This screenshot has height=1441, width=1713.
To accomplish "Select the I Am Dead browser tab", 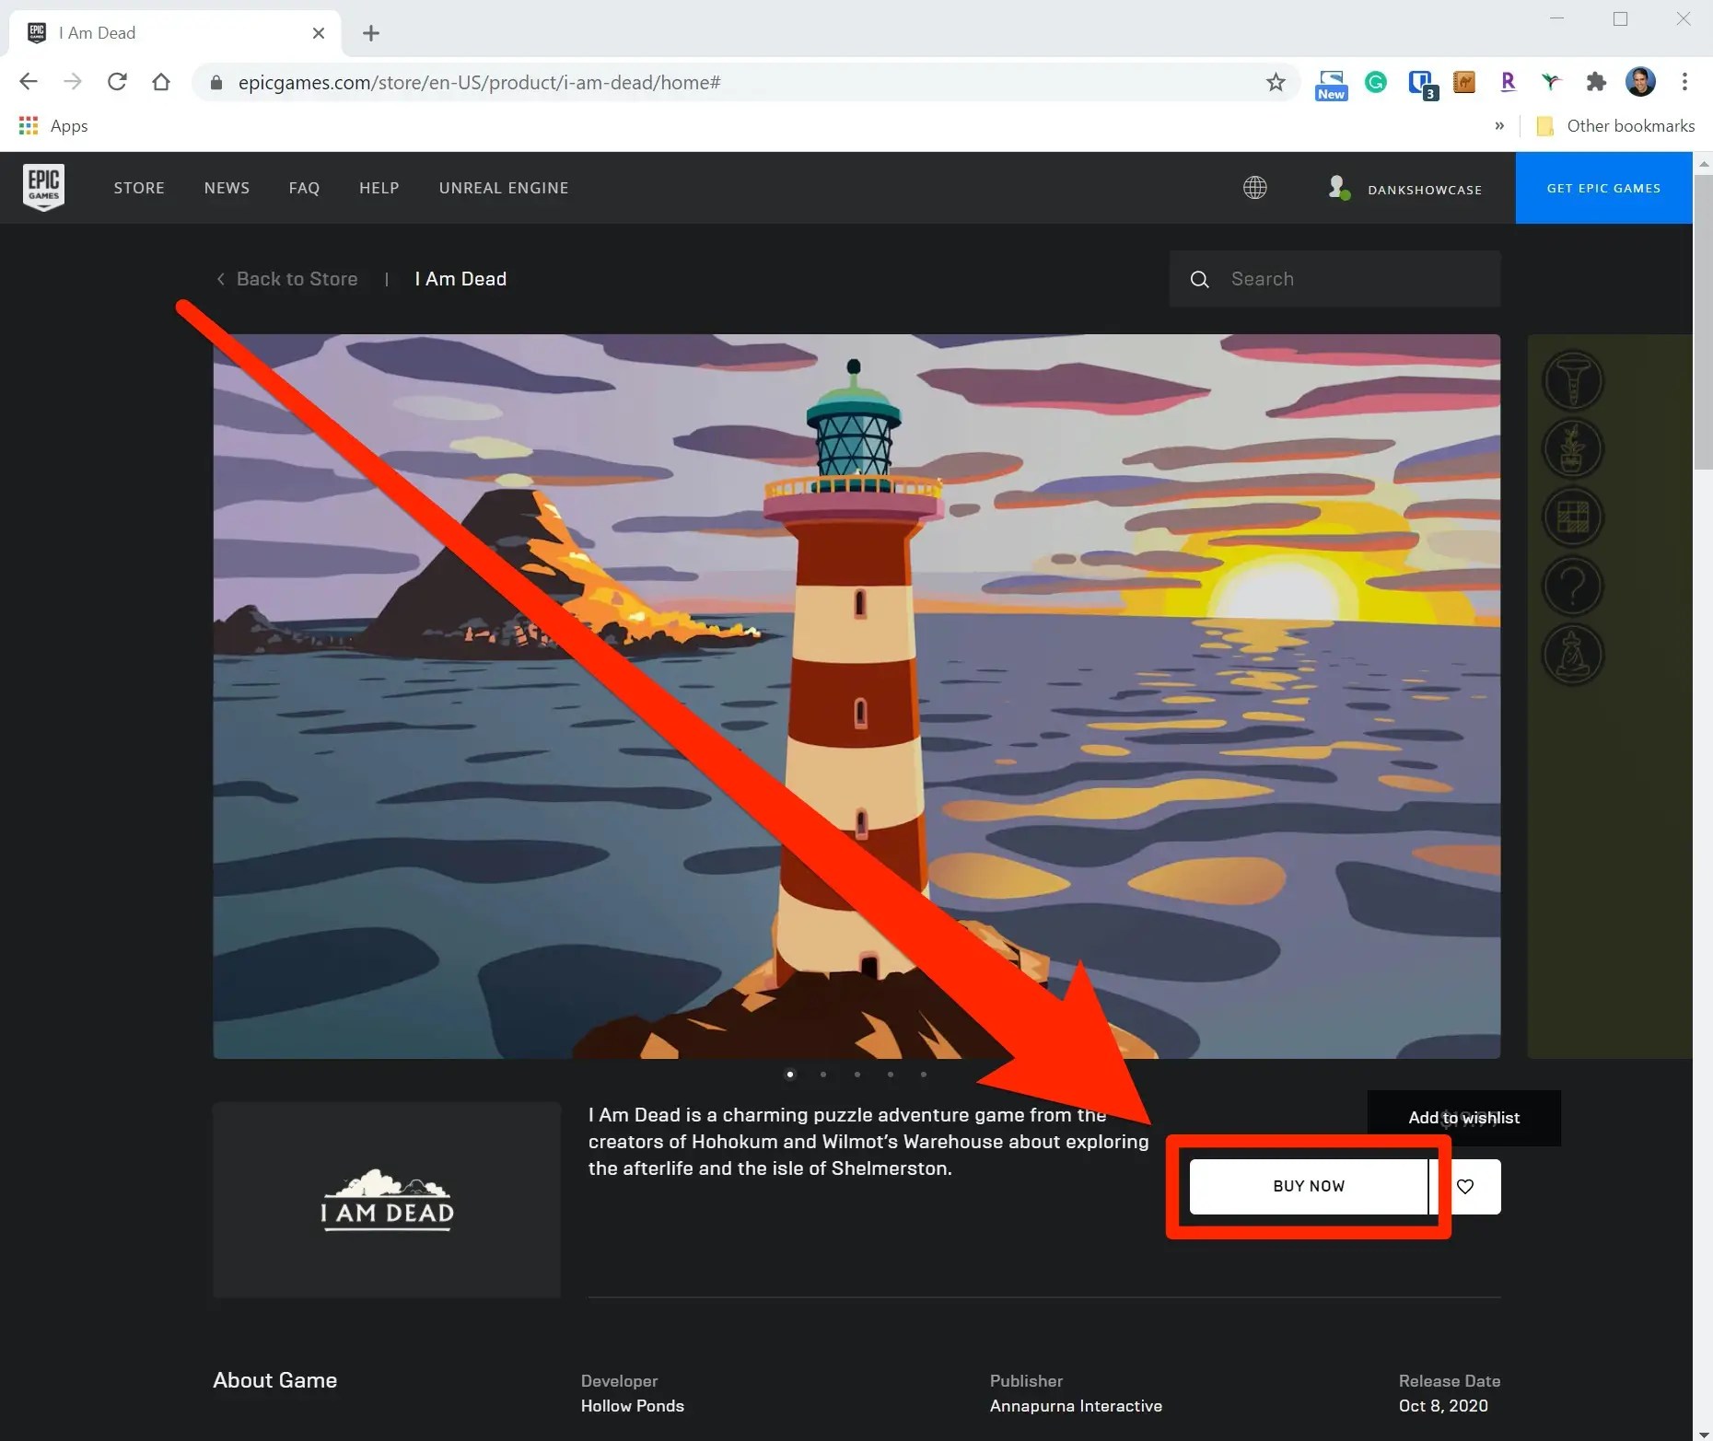I will (175, 33).
